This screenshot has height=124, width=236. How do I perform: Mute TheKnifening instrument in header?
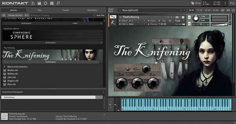[x=190, y=24]
